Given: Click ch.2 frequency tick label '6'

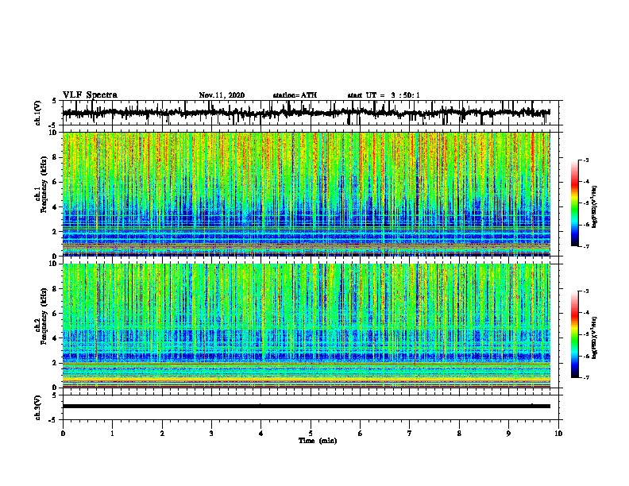Looking at the screenshot, I should [x=56, y=313].
